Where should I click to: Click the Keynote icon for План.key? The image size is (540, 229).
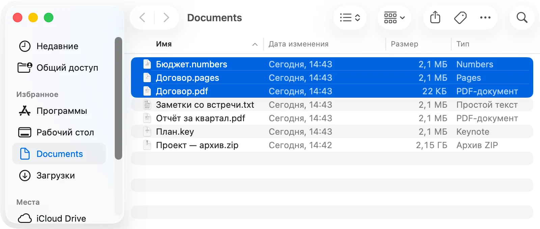click(147, 132)
